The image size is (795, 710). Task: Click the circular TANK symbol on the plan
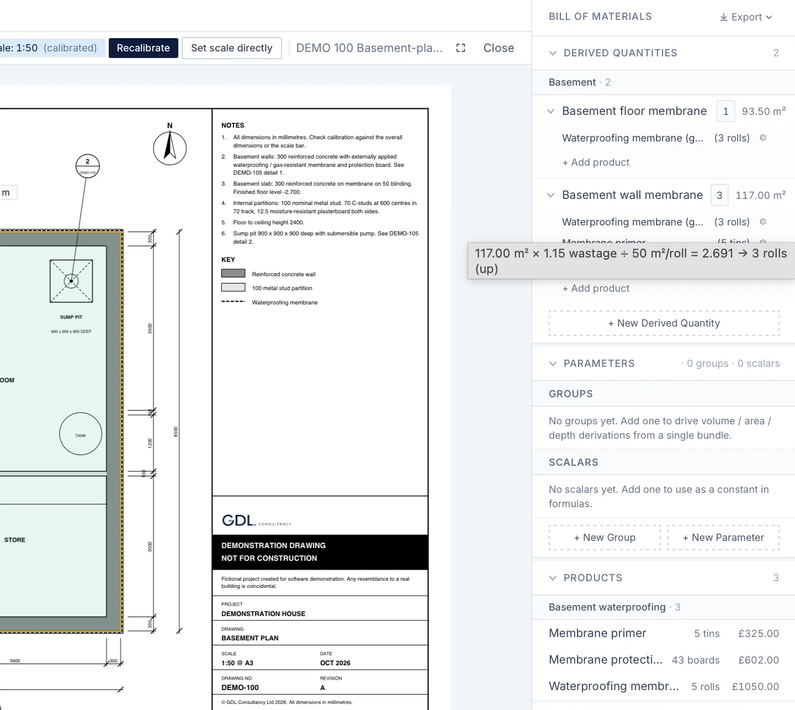click(81, 434)
